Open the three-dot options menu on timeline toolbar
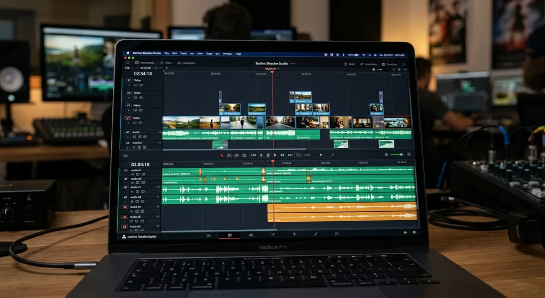The height and width of the screenshot is (298, 545). click(x=405, y=70)
